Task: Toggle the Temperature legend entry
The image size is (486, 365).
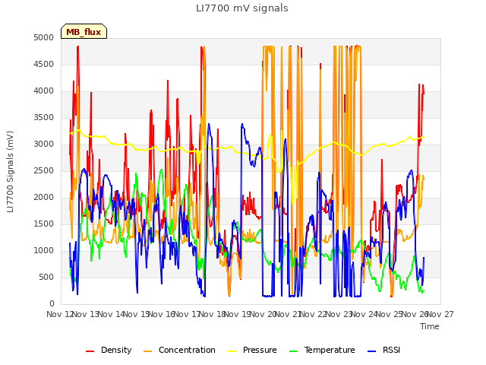Action: tap(322, 350)
